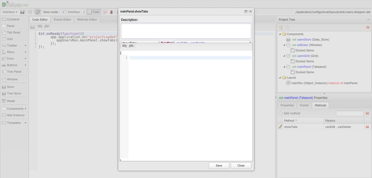Collapse the Project Tree panel
The image size is (372, 178).
pyautogui.click(x=368, y=20)
